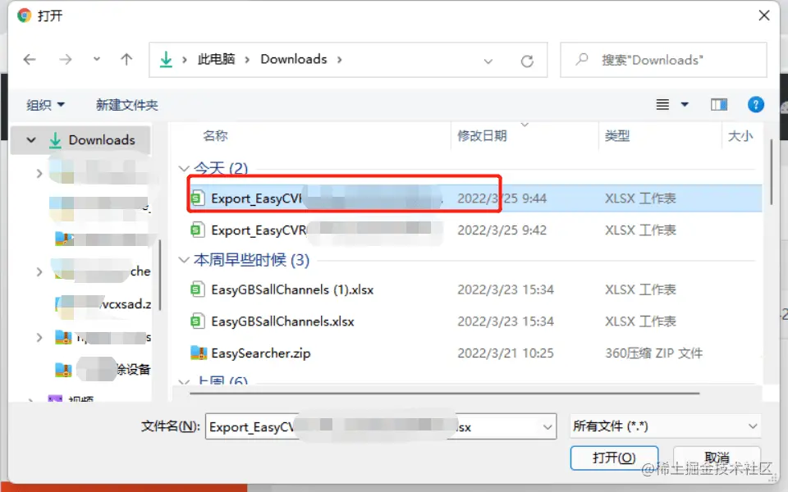This screenshot has width=788, height=492.
Task: Sort by the 修改日期 column header
Action: [x=482, y=135]
